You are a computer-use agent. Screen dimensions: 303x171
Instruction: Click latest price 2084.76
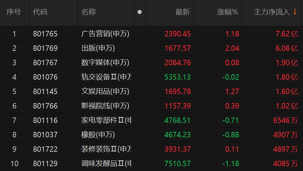(x=178, y=63)
